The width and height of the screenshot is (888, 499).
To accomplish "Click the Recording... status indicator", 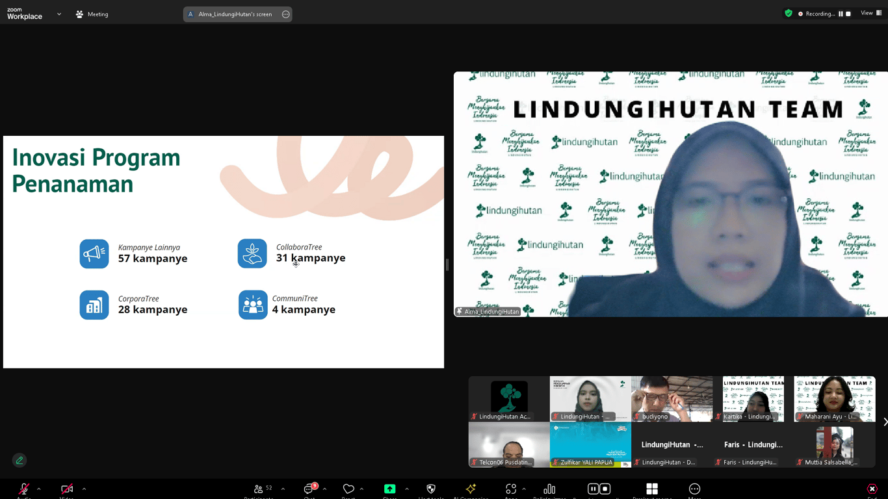I will tap(816, 14).
